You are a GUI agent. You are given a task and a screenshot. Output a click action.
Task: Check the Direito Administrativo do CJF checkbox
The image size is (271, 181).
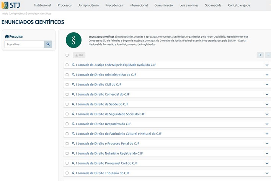click(67, 75)
